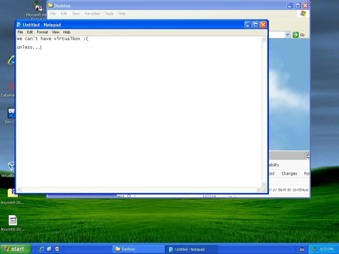Click the Windows flag logo in Desktop window
339x254 pixels.
(303, 14)
